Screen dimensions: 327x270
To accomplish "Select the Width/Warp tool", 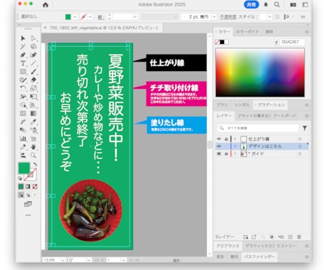I will (x=23, y=97).
